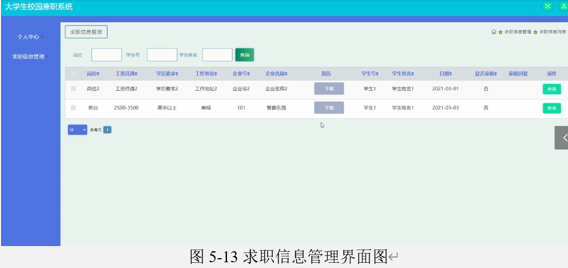Image resolution: width=568 pixels, height=268 pixels.
Task: Sort by 企业名称 column header
Action: (x=276, y=74)
